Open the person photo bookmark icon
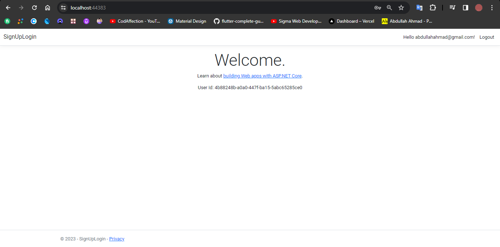 tap(100, 21)
